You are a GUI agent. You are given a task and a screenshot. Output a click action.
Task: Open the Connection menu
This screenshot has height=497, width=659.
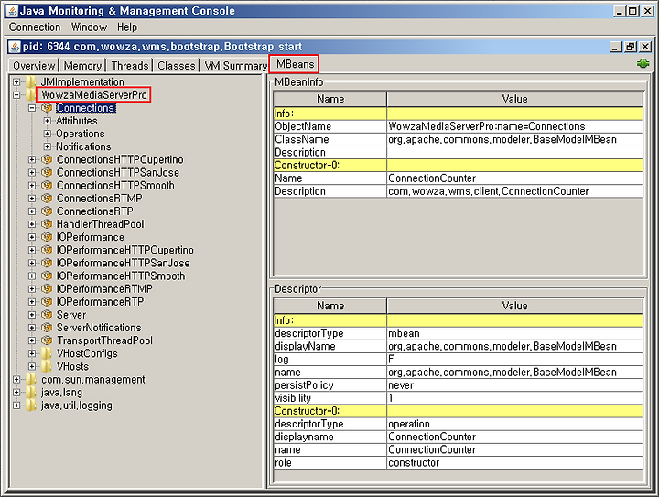click(35, 27)
